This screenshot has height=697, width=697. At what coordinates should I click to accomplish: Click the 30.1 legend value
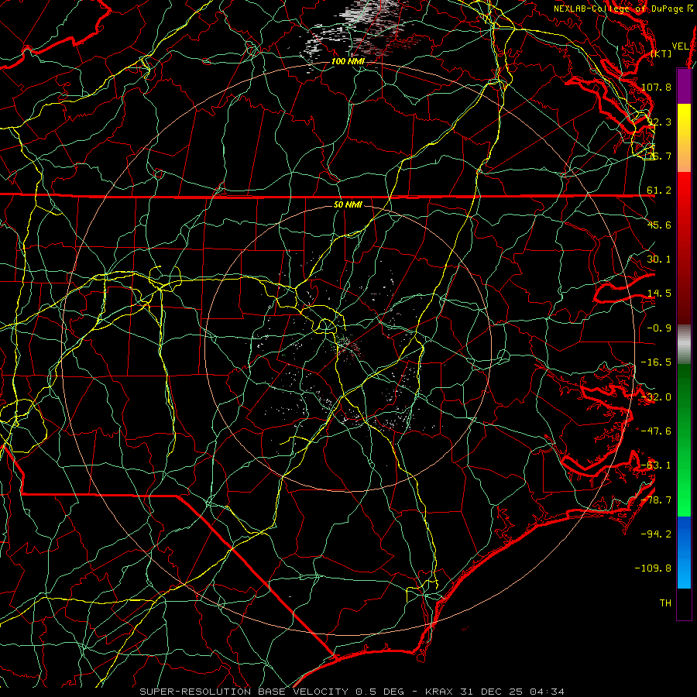click(x=659, y=259)
